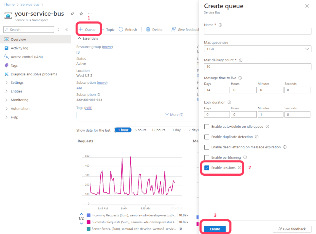Viewport: 316px width, 234px height.
Task: Switch data view to 6 hours
Action: point(140,130)
